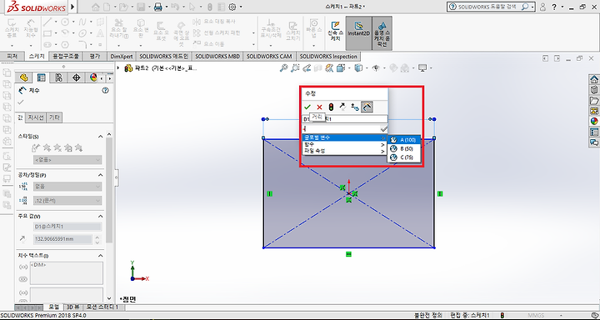Collapse the 주요 값(V) section
This screenshot has width=600, height=320.
101,216
